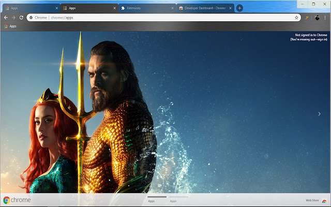The image size is (331, 207).
Task: Open Apps shortcut in bookmarks bar
Action: pos(10,26)
